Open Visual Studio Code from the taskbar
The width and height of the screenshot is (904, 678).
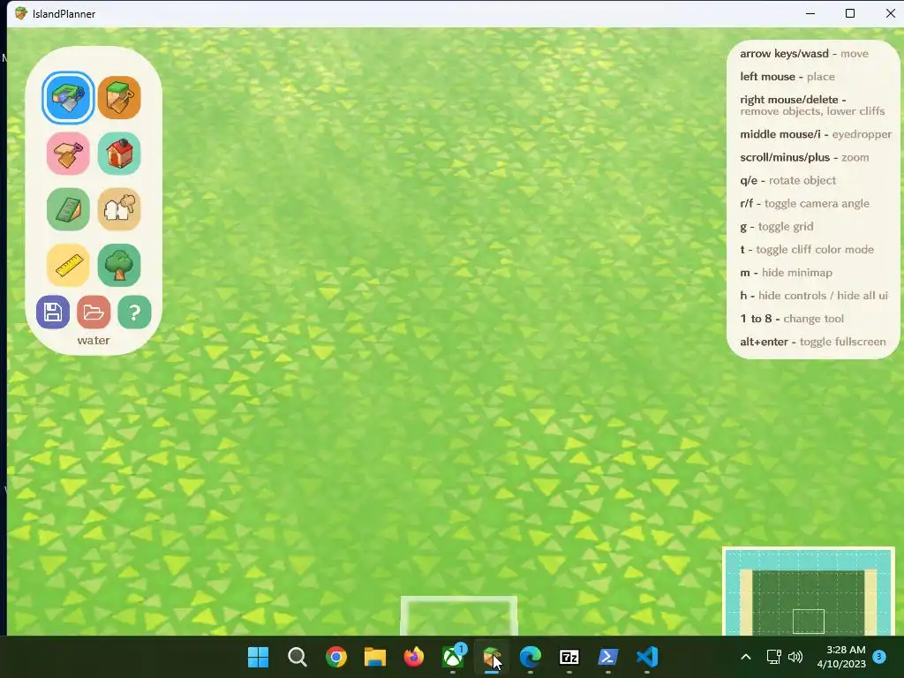tap(647, 657)
